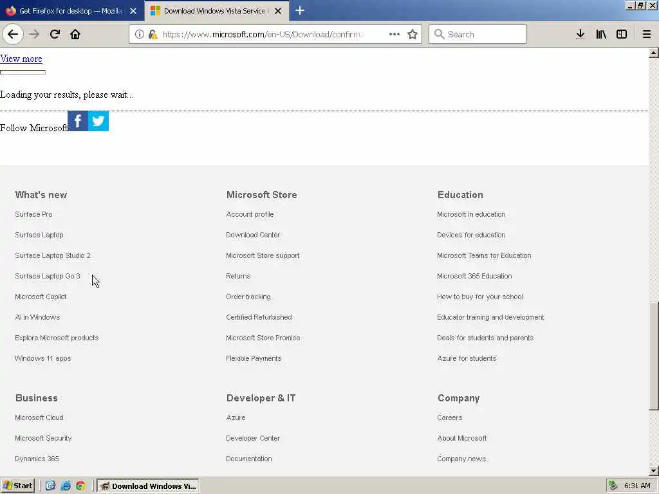Open Microsoft's Twitter page icon
This screenshot has width=659, height=494.
click(98, 121)
